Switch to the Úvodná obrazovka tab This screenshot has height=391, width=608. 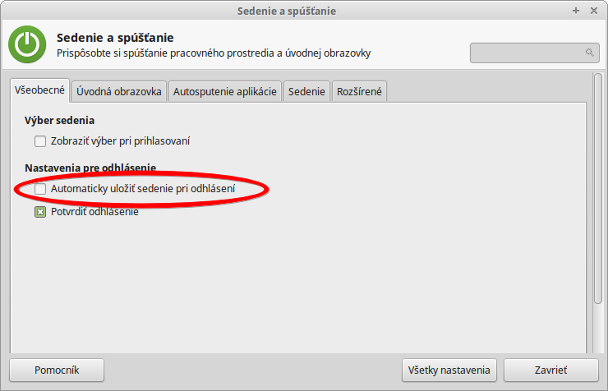tap(120, 92)
